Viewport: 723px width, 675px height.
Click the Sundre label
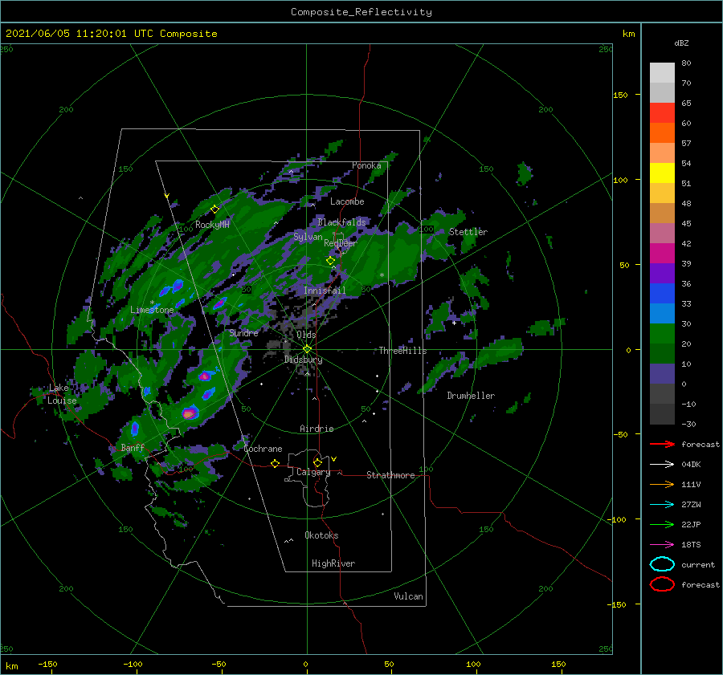243,333
